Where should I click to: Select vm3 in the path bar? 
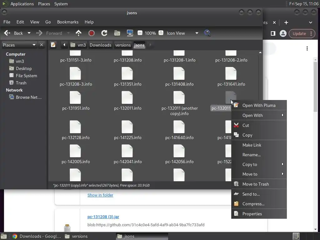pyautogui.click(x=78, y=45)
